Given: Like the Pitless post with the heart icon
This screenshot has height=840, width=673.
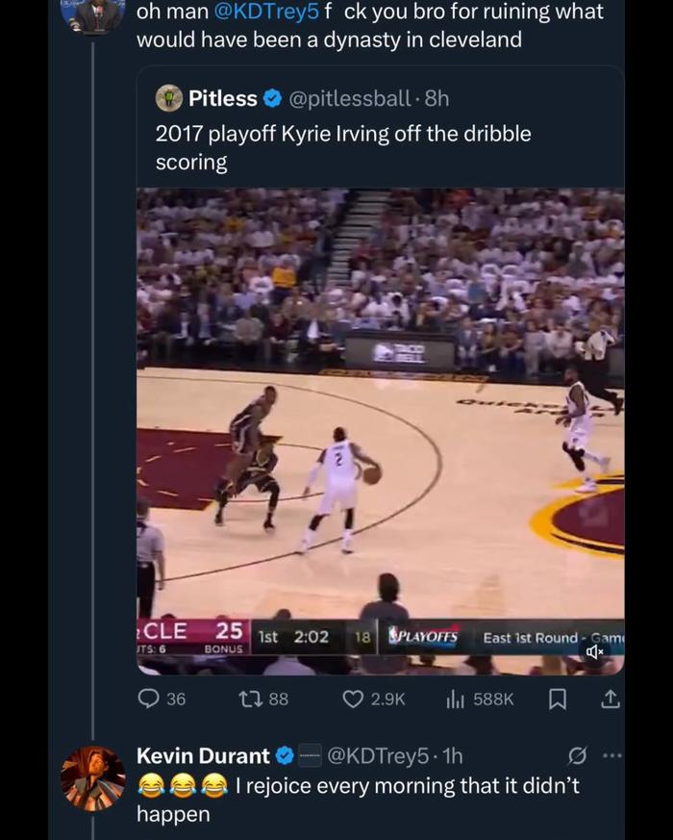Looking at the screenshot, I should [x=352, y=699].
